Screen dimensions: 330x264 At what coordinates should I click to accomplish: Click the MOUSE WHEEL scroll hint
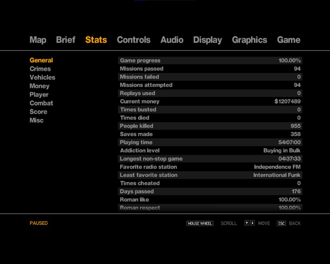(x=200, y=223)
